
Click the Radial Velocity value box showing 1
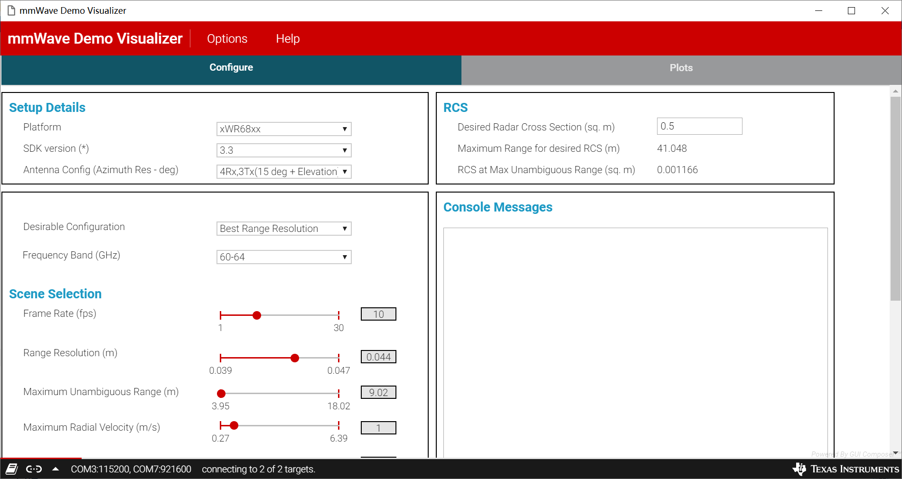[x=378, y=428]
